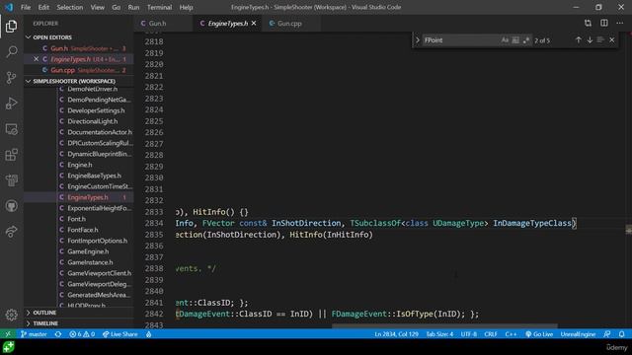Screen dimensions: 632x355
Task: Open the Terminal menu
Action: click(x=159, y=7)
